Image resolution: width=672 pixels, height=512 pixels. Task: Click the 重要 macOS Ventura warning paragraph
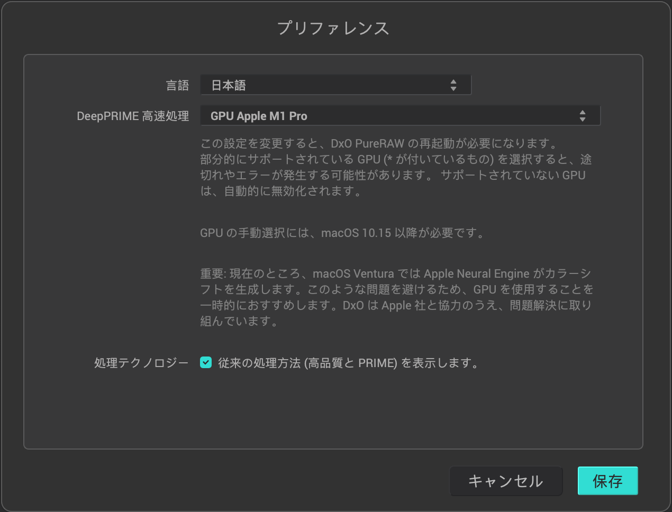click(x=396, y=297)
